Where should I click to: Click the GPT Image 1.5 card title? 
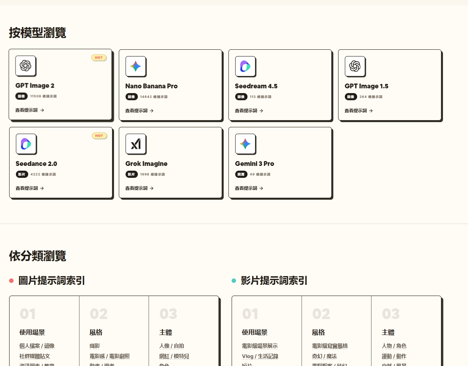pos(367,86)
